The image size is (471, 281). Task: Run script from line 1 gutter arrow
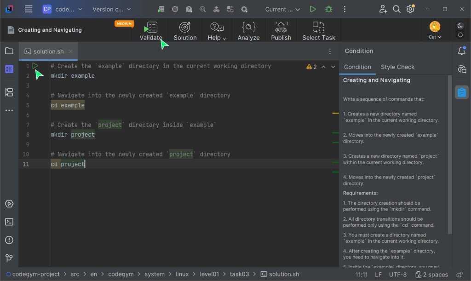(35, 66)
